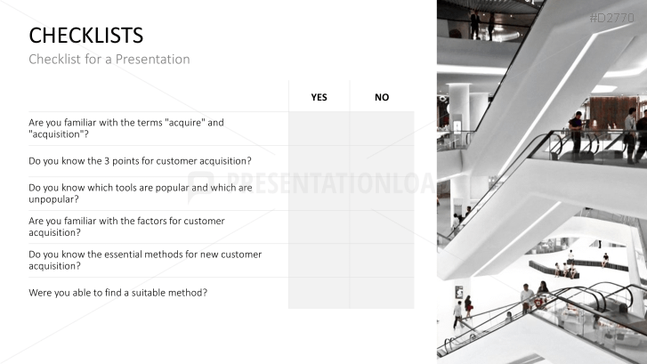Check YES for popular and unpopular tools
Screen dimensions: 647x364
click(319, 193)
